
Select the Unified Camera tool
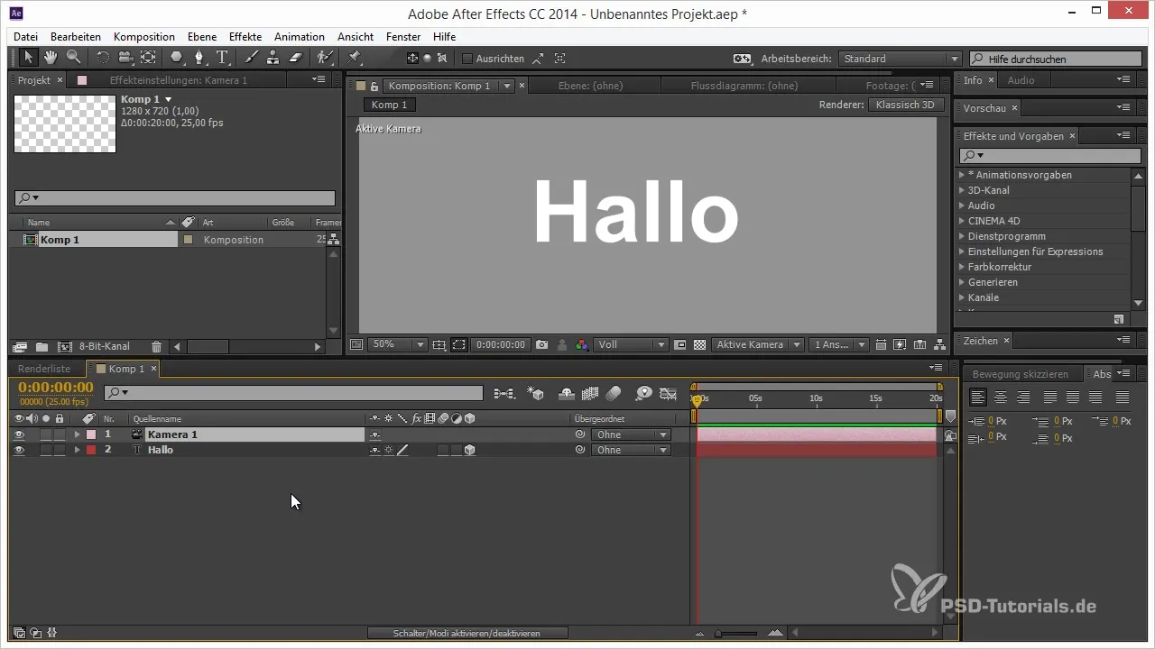pos(125,58)
